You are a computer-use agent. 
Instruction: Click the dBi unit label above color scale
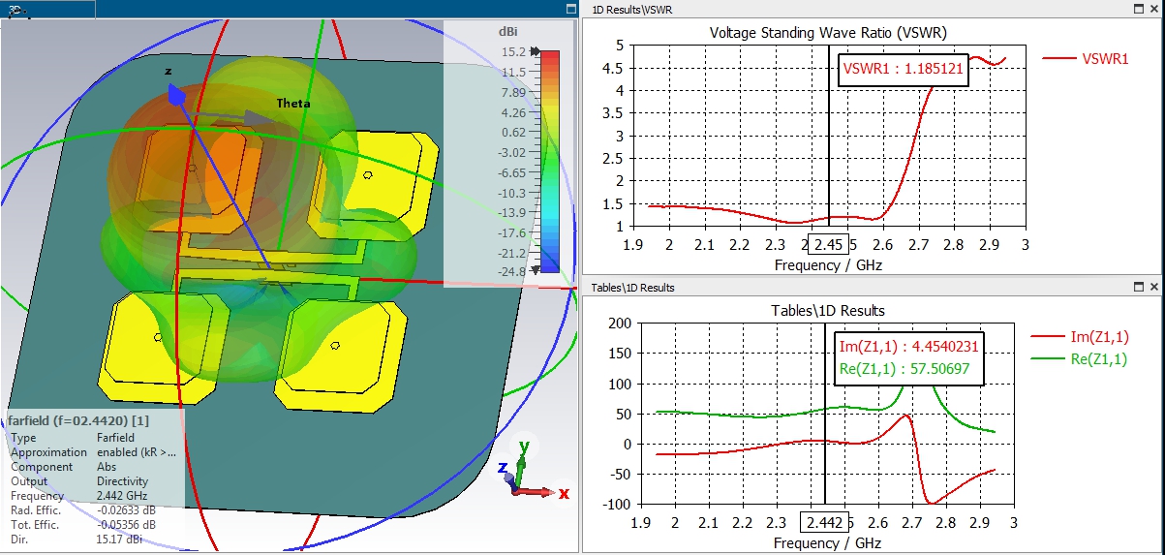(x=508, y=31)
